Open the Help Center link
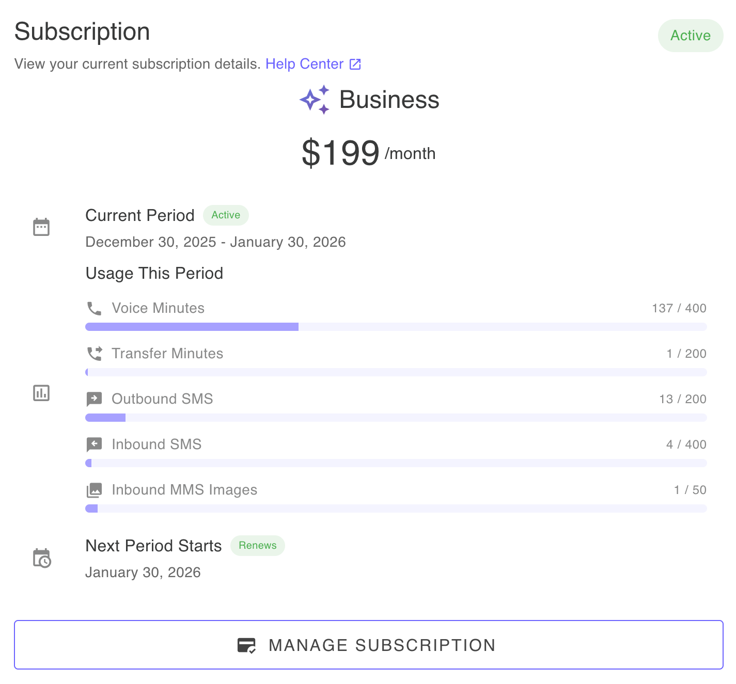This screenshot has width=736, height=684. (304, 63)
